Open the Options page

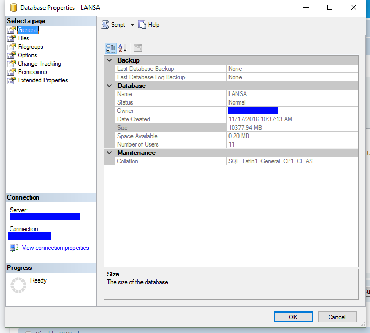click(27, 55)
